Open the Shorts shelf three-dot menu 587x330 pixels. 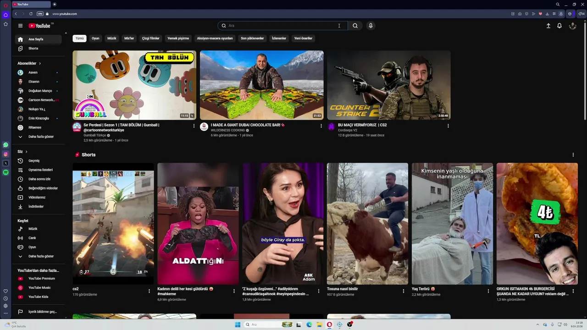coord(573,155)
